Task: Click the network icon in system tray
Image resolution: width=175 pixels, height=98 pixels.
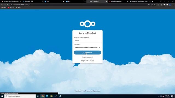Action: (x=161, y=96)
